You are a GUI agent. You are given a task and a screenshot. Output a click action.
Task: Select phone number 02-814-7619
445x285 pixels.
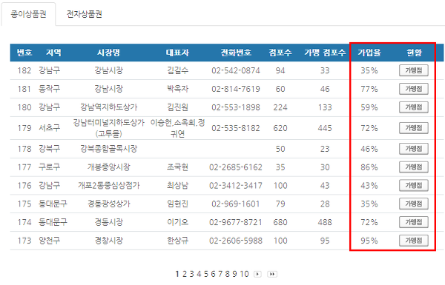click(x=236, y=89)
